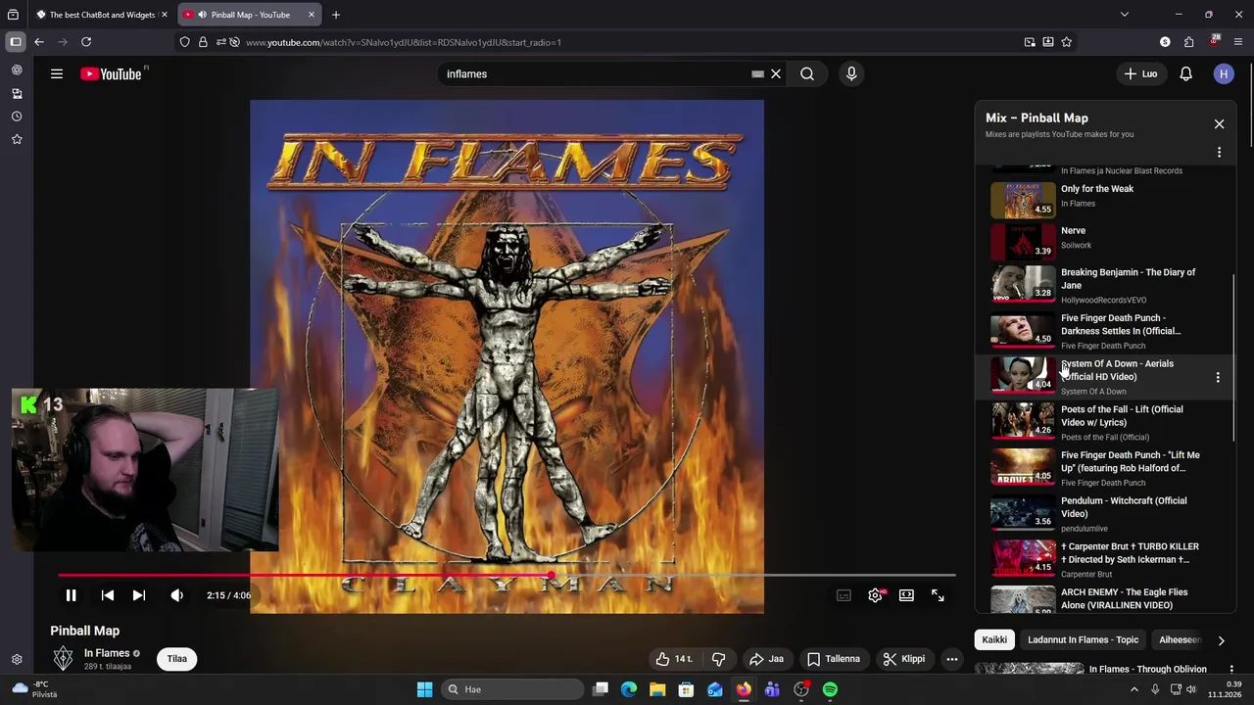1254x705 pixels.
Task: Run the search with magnifier button
Action: pyautogui.click(x=807, y=73)
